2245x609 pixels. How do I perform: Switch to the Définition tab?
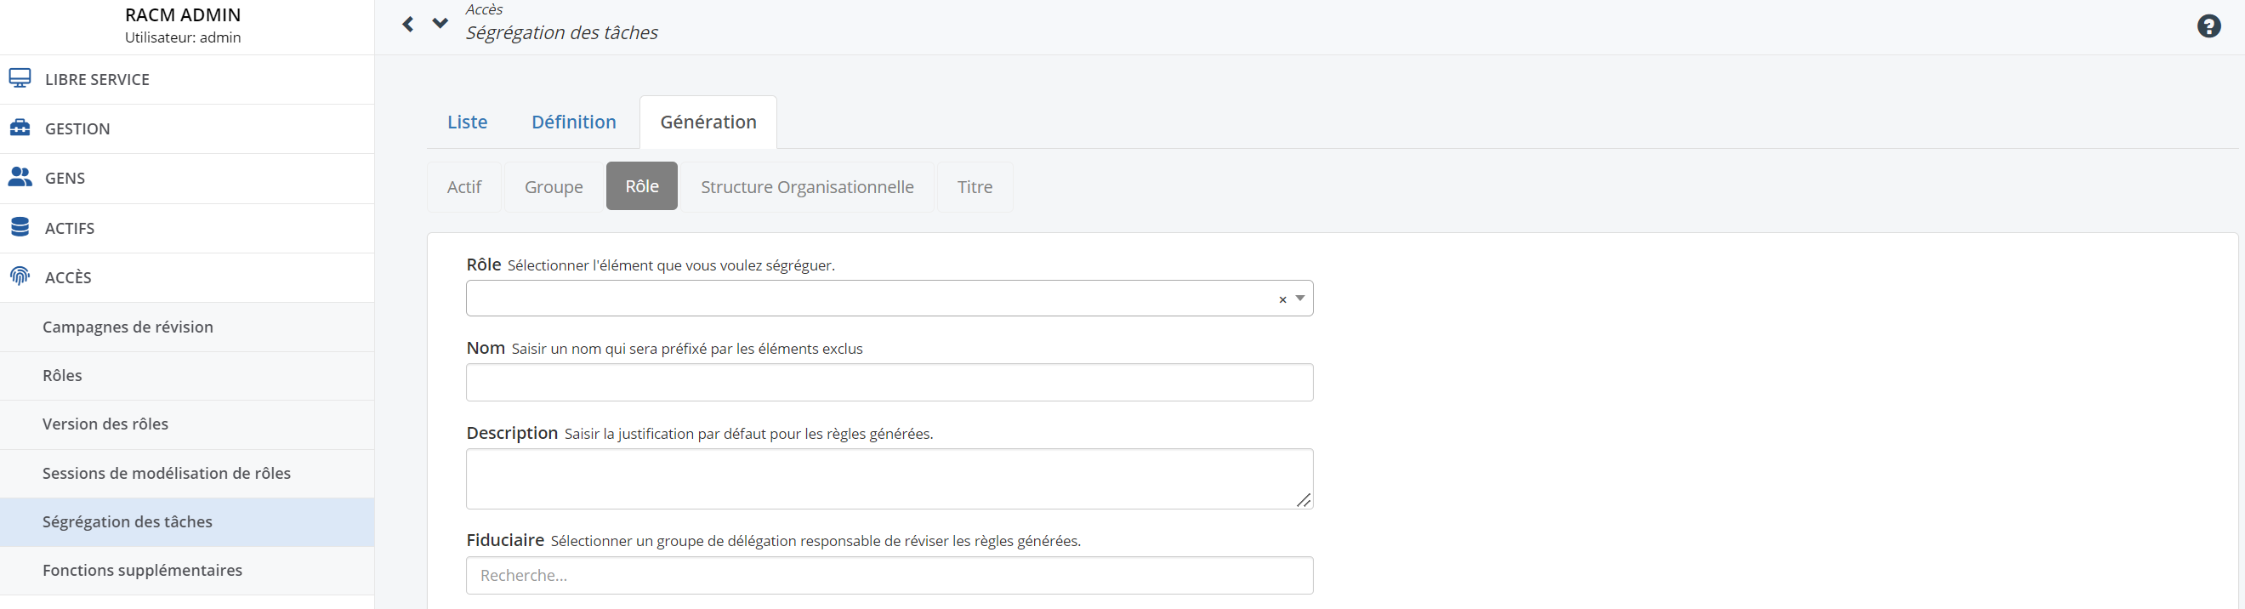(573, 122)
